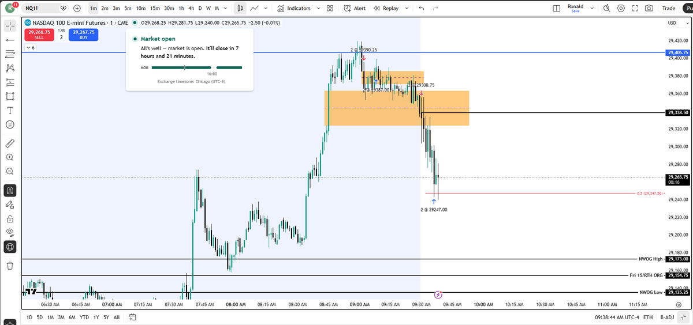This screenshot has width=693, height=325.
Task: Open the Indicators dialog
Action: point(294,8)
